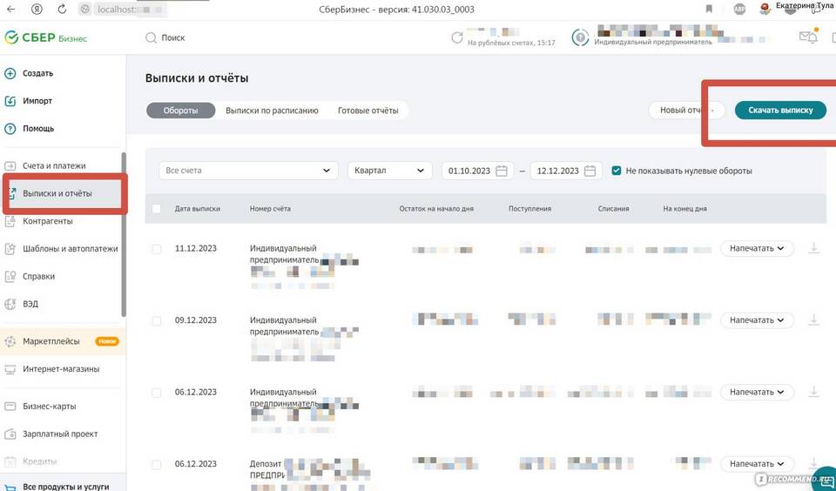This screenshot has width=836, height=491.
Task: Uncheck 'Не показывать нулевые обороты' checkbox
Action: (x=617, y=171)
